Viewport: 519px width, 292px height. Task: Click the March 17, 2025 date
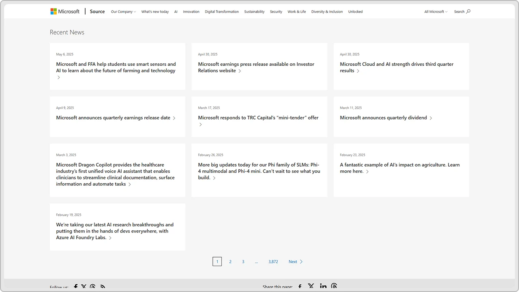point(209,108)
